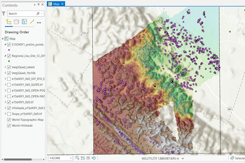Pin the Contents pane with auto-hide icon
The image size is (245, 163).
point(39,5)
